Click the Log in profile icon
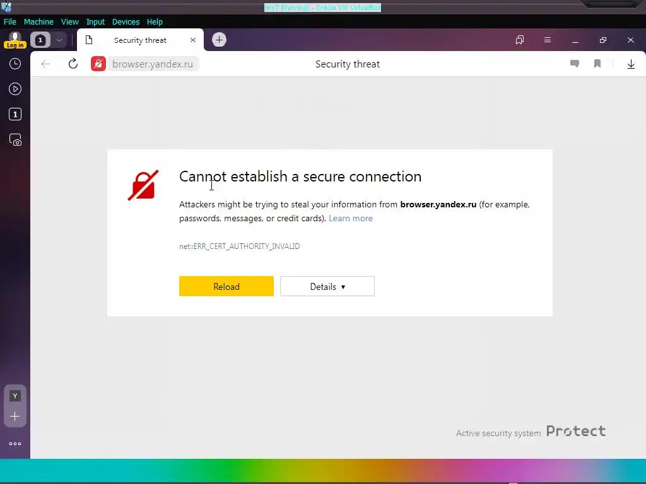Screen dimensions: 646x484 tap(15, 40)
